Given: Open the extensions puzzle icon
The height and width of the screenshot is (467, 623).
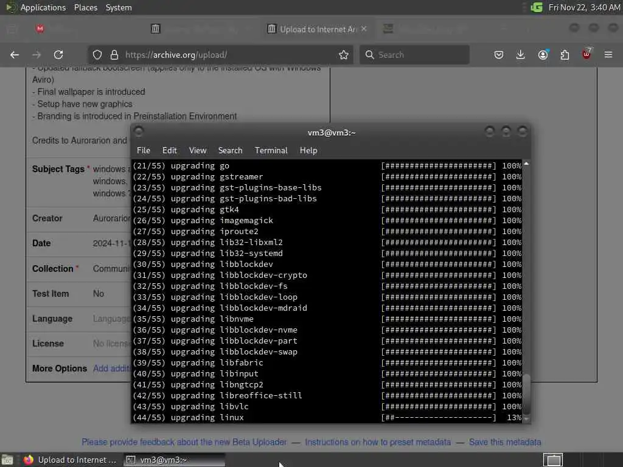Looking at the screenshot, I should (565, 55).
